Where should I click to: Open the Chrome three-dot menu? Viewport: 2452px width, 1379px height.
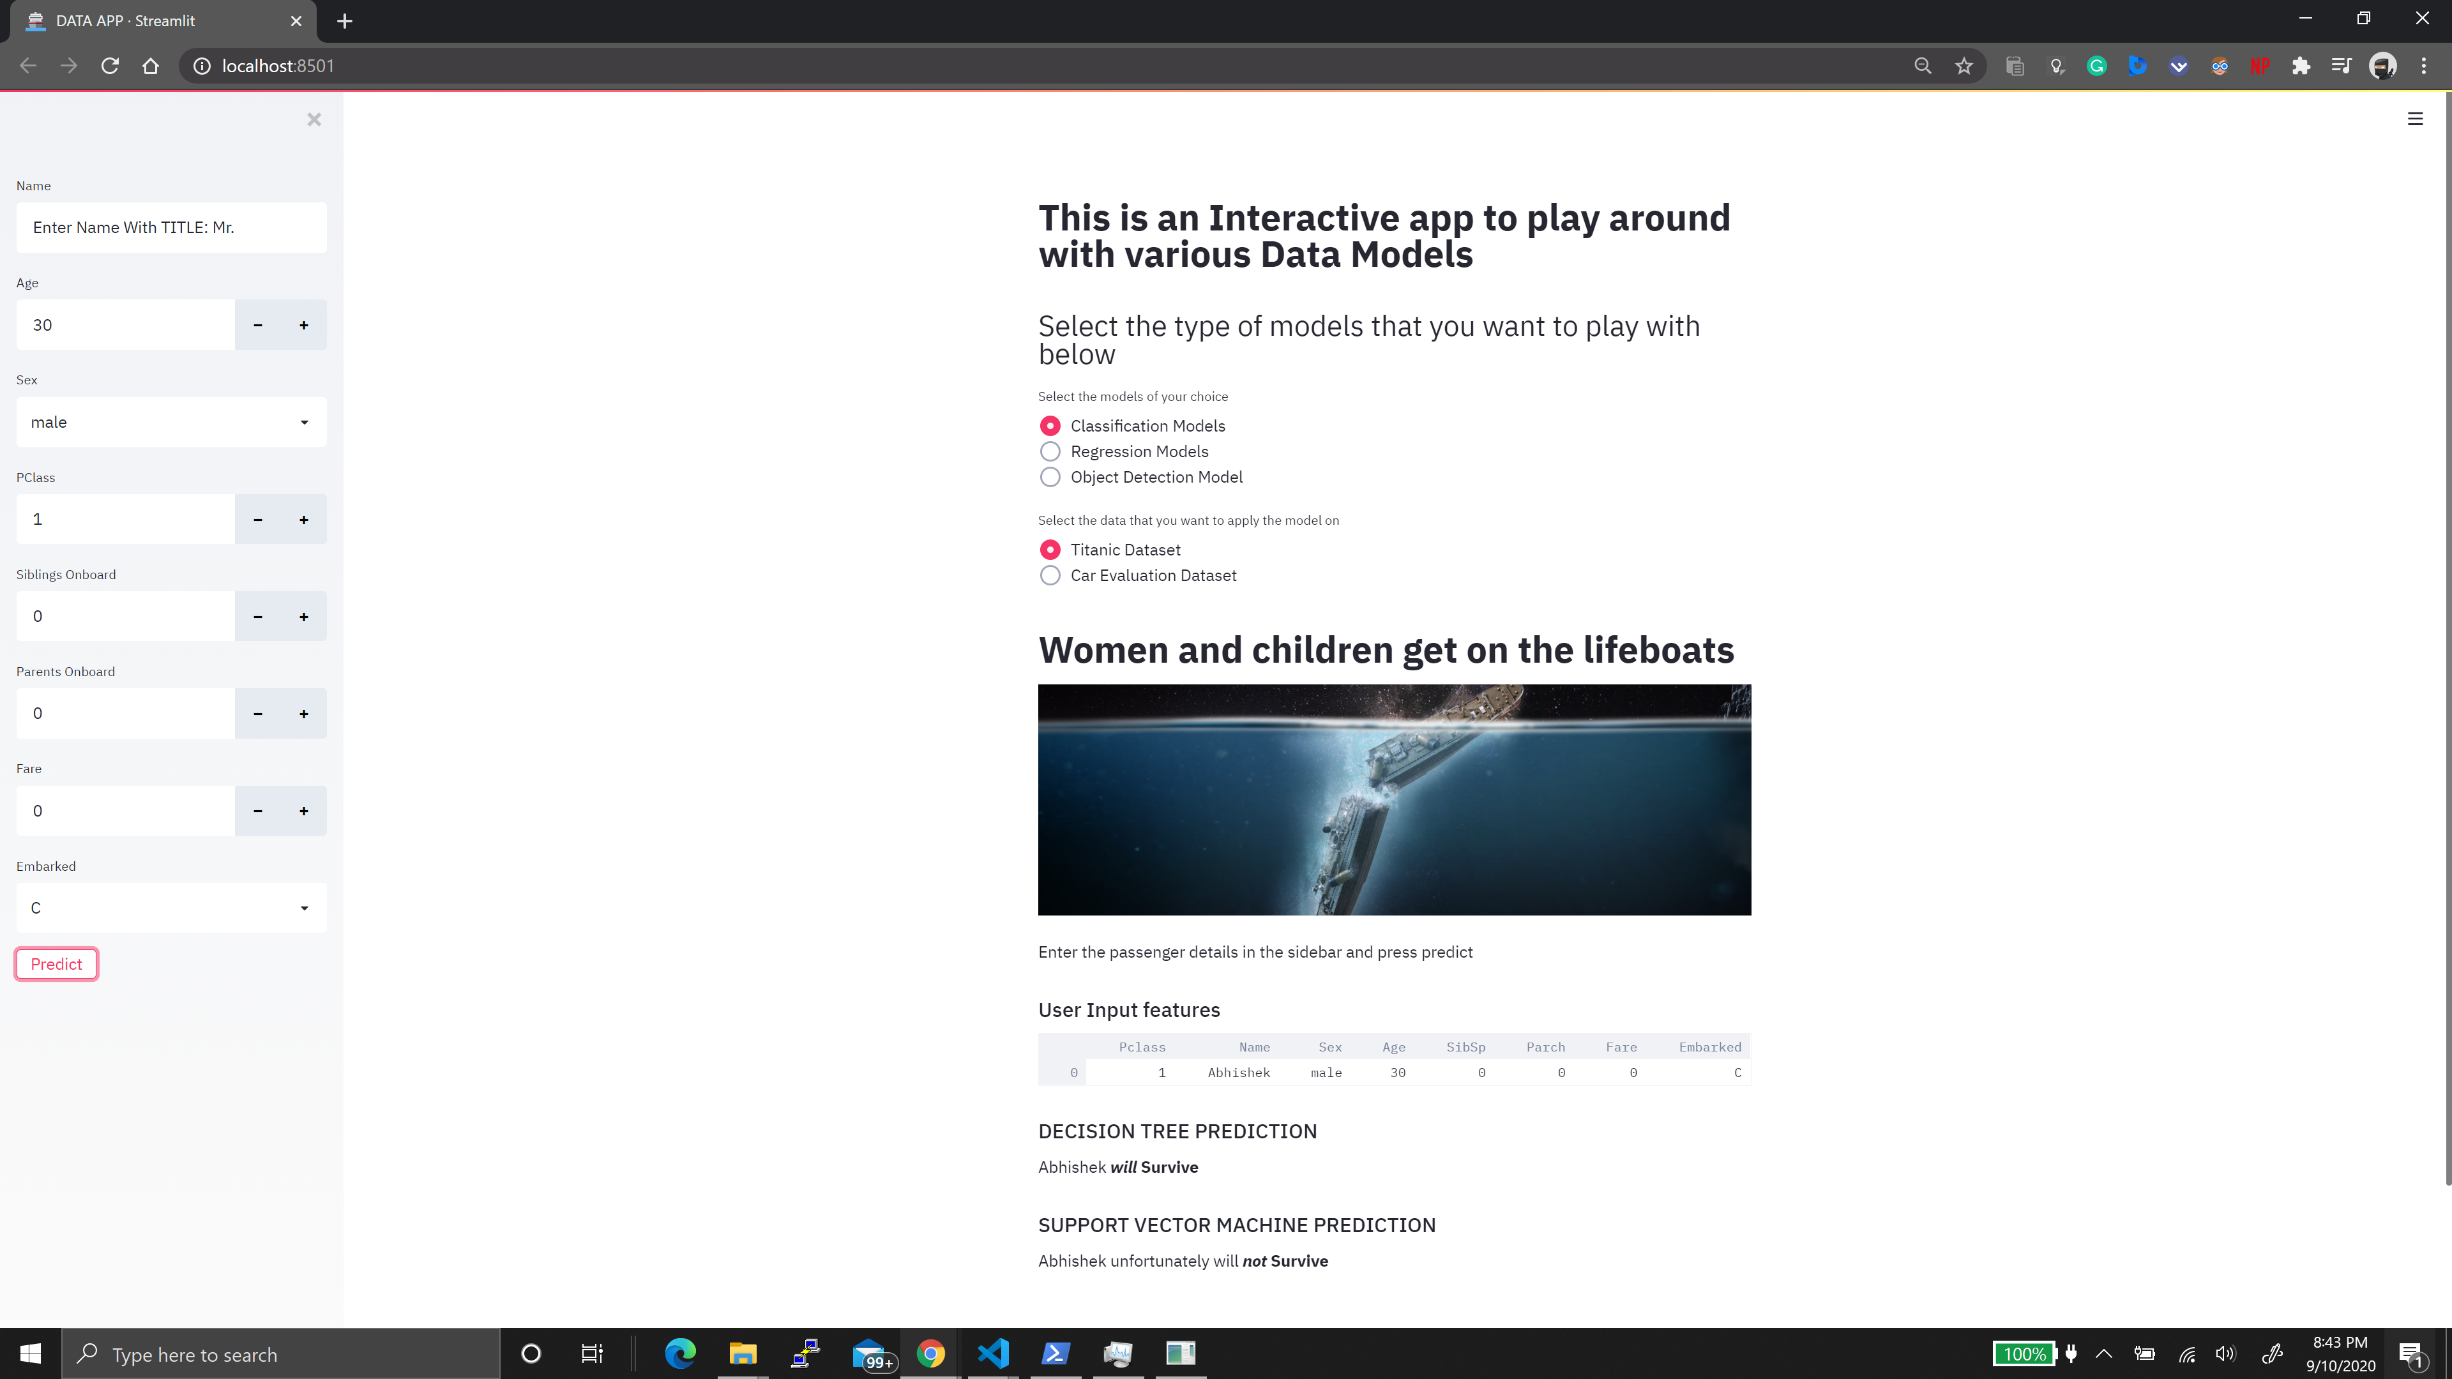[x=2423, y=66]
